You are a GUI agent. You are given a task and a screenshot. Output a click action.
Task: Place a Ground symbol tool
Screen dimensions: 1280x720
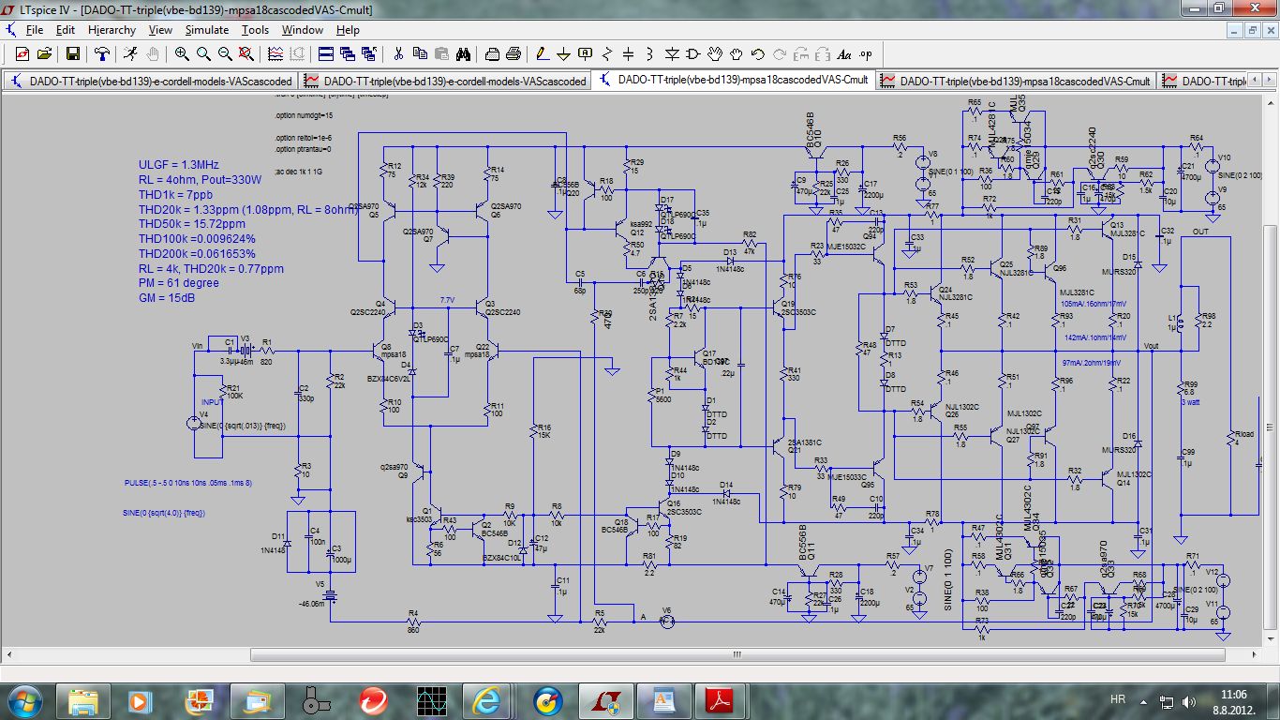pyautogui.click(x=564, y=53)
